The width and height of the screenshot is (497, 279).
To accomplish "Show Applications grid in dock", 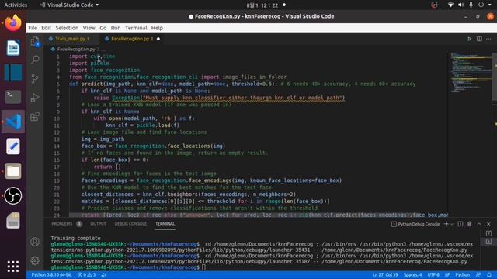I will 13,267.
